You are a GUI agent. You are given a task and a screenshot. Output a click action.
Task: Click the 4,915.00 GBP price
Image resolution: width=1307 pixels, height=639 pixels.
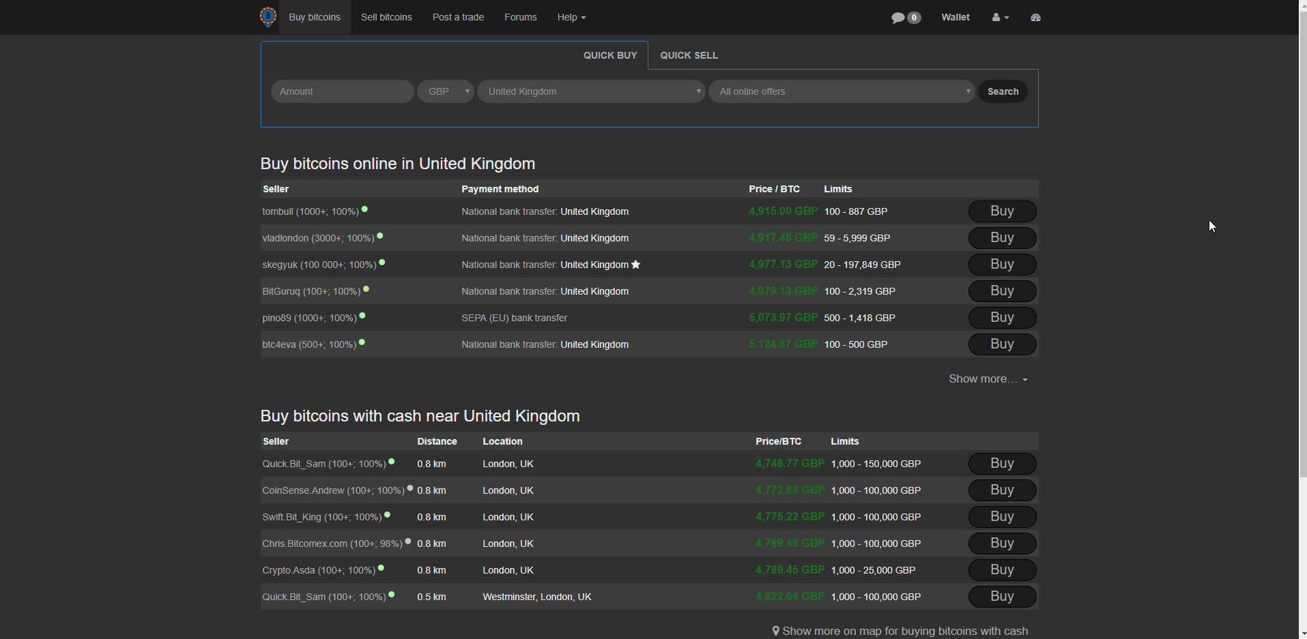783,211
